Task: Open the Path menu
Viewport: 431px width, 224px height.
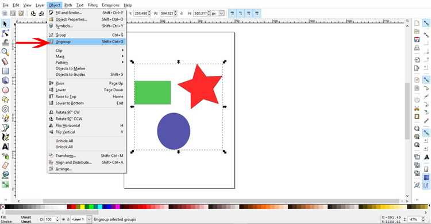Action: [68, 5]
